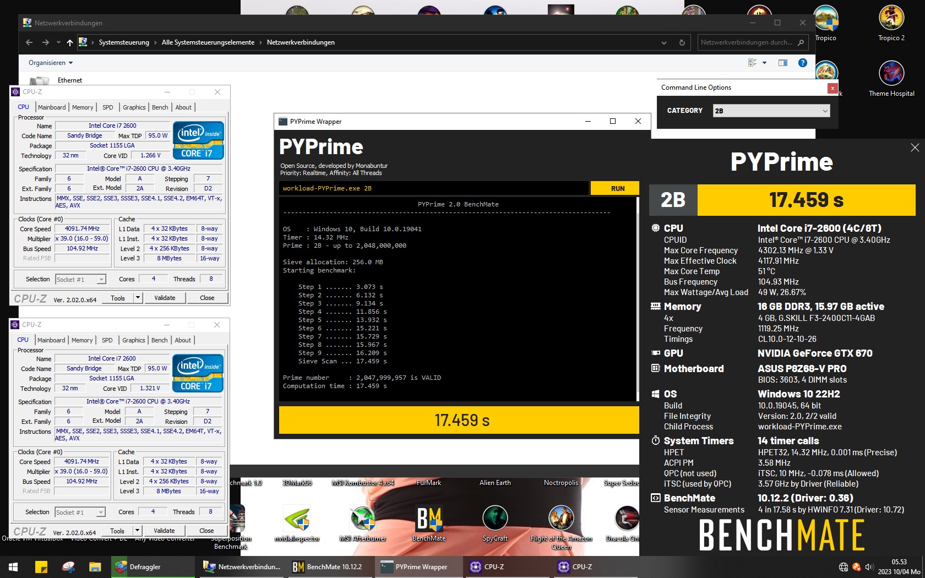This screenshot has width=925, height=578.
Task: Switch to Mainboard tab in upper CPU-Z
Action: (52, 107)
